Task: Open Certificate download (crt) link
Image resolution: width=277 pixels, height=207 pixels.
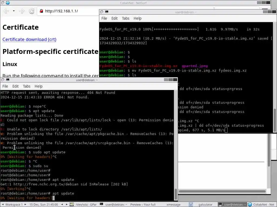Action: tap(29, 39)
